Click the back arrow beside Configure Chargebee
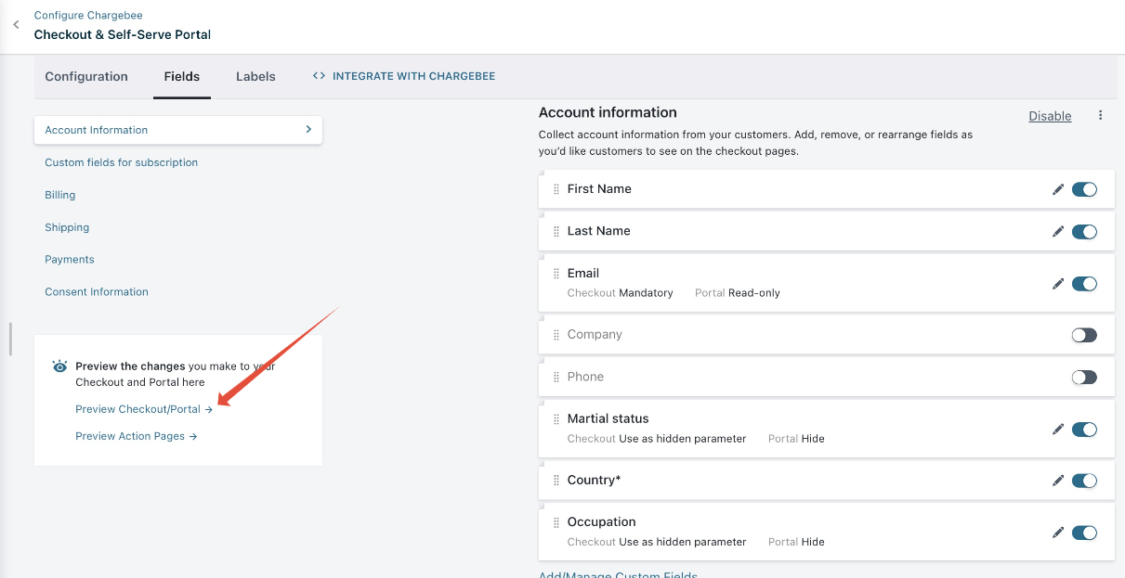Viewport: 1125px width, 578px height. [x=16, y=25]
